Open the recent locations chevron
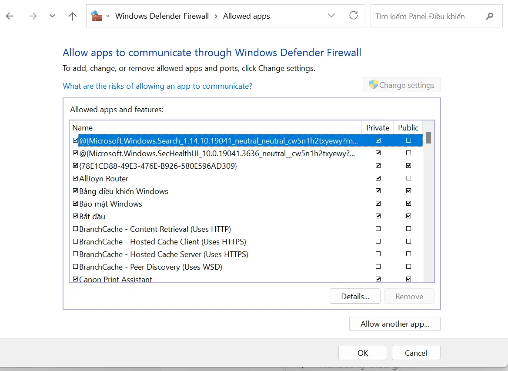Viewport: 508px width, 371px height. pyautogui.click(x=53, y=16)
